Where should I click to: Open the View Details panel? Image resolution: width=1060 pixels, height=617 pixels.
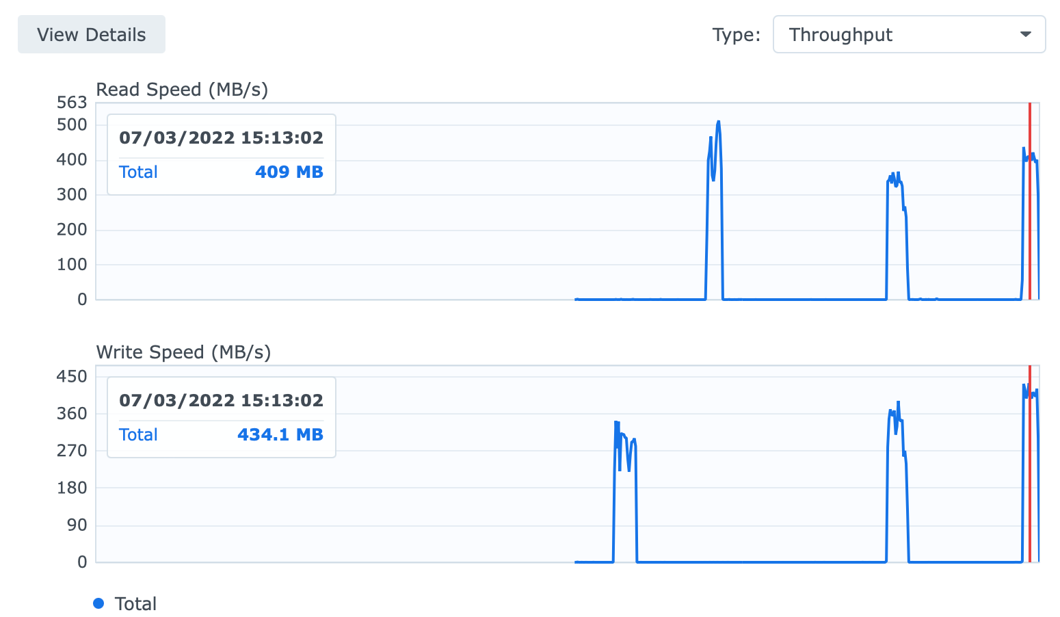tap(92, 34)
